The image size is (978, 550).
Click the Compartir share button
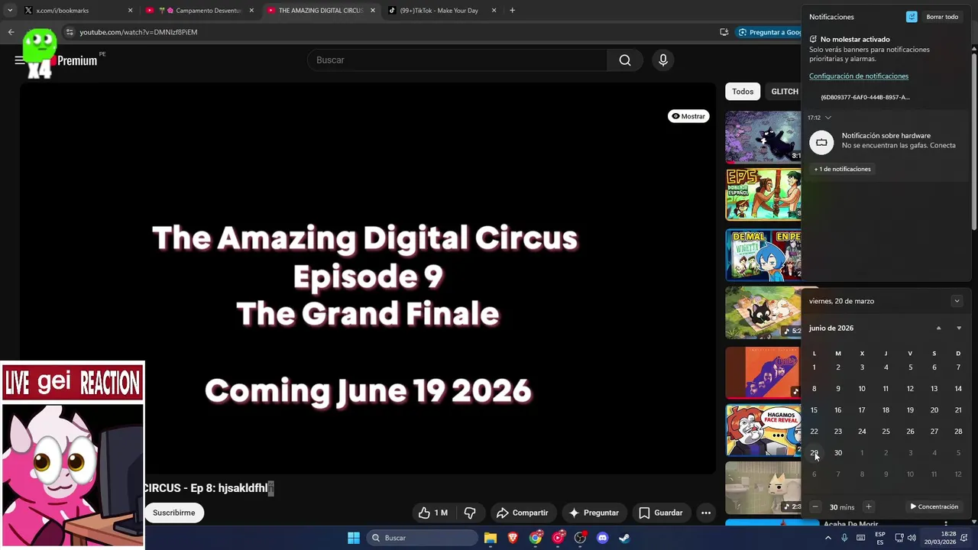[523, 513]
